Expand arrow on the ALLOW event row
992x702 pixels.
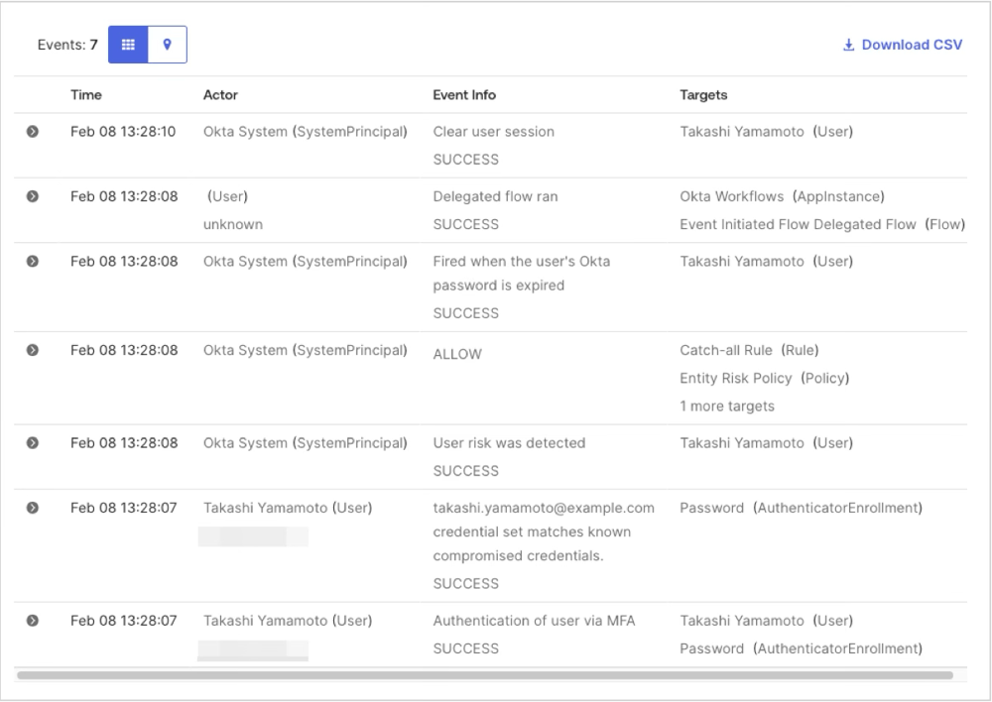[x=33, y=349]
